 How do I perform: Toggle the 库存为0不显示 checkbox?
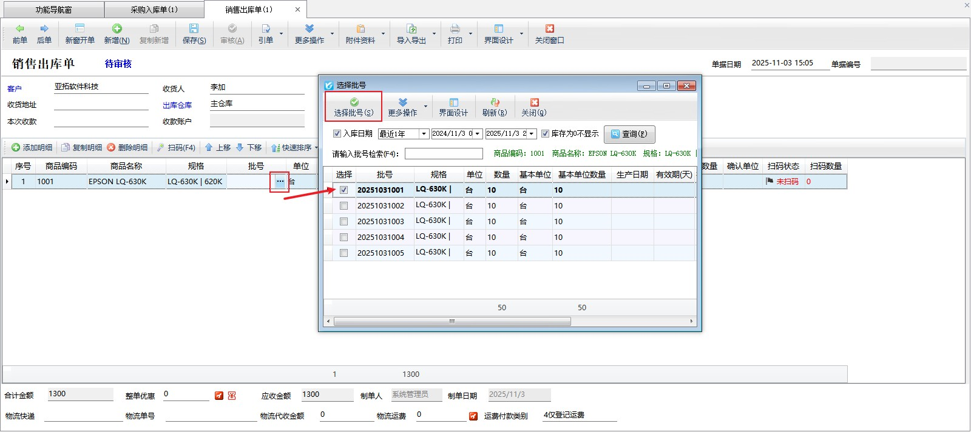point(545,134)
